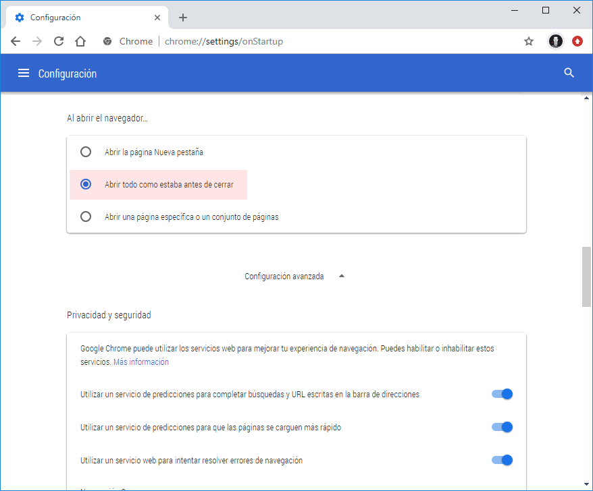Bookmark this page with the star icon
Image resolution: width=593 pixels, height=491 pixels.
pyautogui.click(x=529, y=41)
